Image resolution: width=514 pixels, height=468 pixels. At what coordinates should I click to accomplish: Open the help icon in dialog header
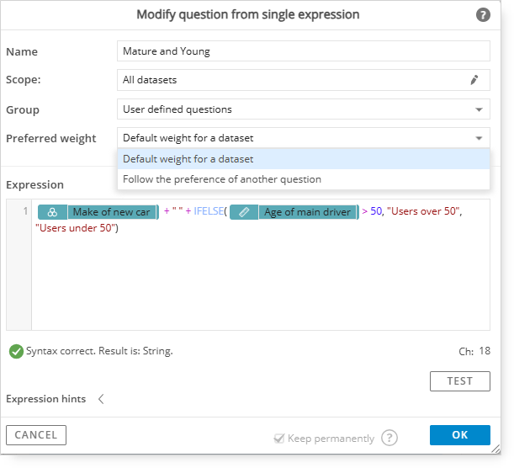(483, 15)
